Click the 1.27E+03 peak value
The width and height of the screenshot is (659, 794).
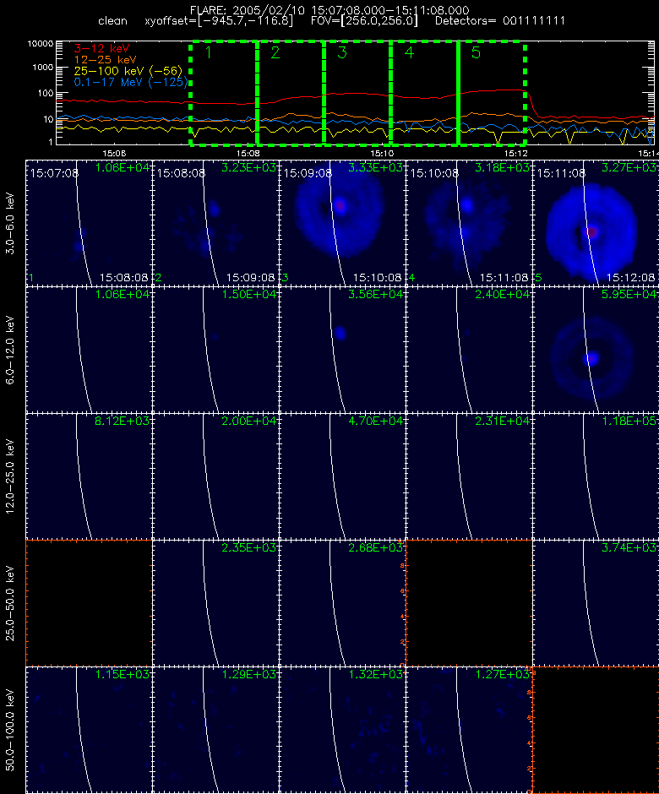pos(502,674)
